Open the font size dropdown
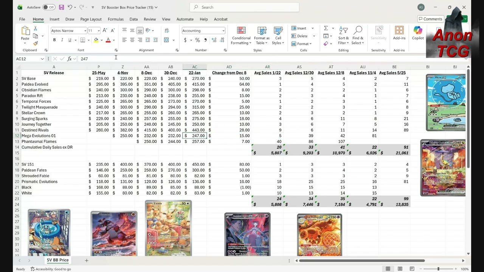 point(99,31)
